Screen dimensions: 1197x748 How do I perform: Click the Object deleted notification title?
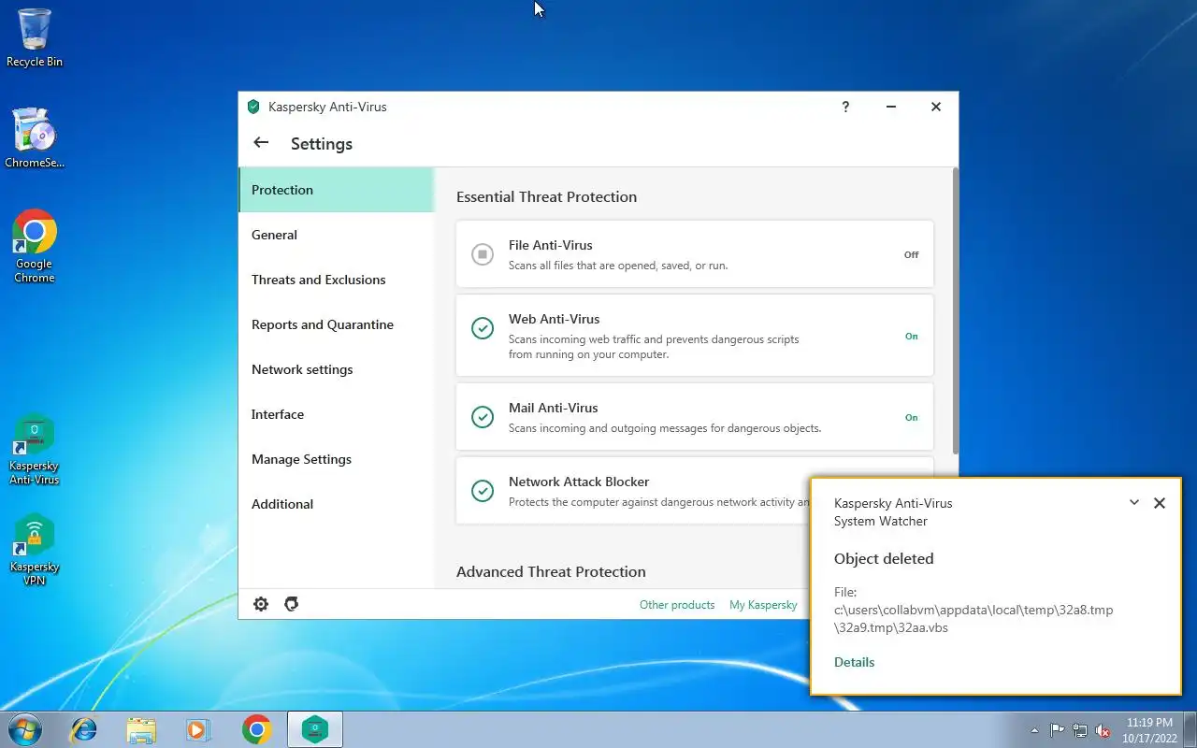[x=884, y=559]
